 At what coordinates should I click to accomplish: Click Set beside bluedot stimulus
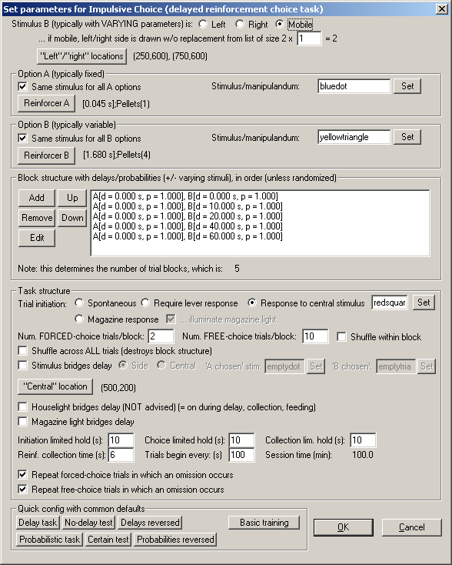pos(407,86)
